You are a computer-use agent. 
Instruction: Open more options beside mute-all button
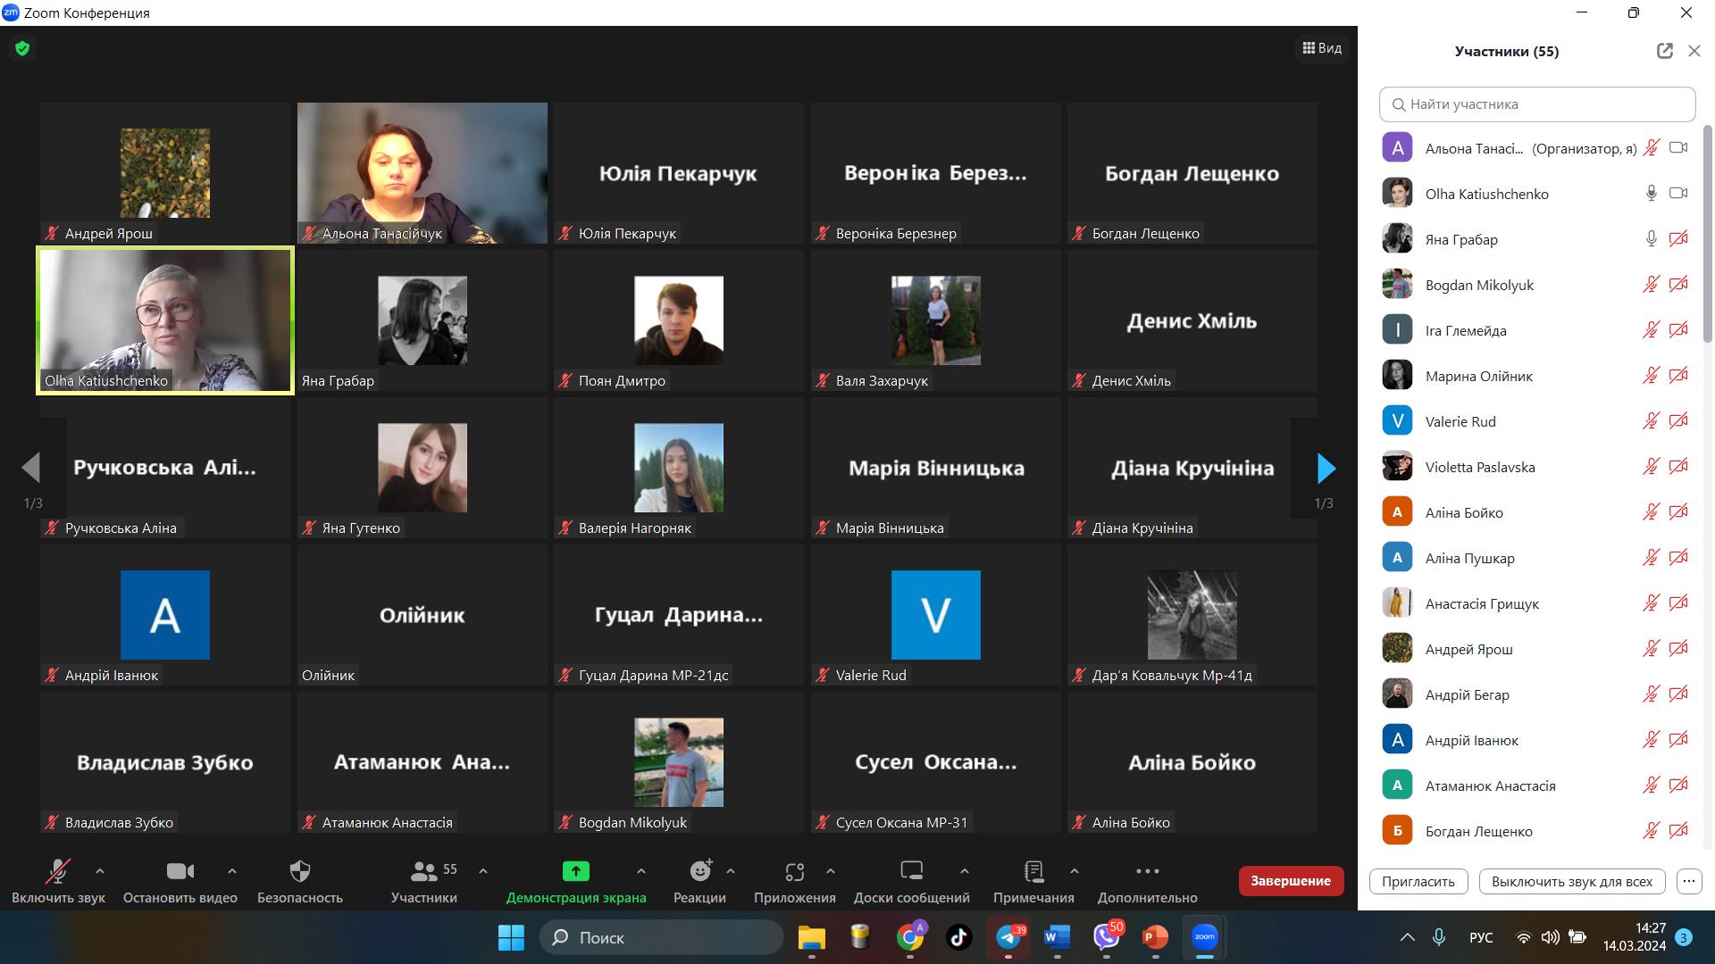click(1688, 881)
